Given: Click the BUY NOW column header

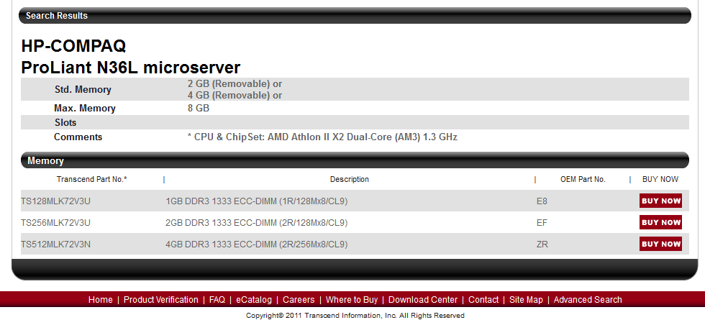Looking at the screenshot, I should [660, 179].
